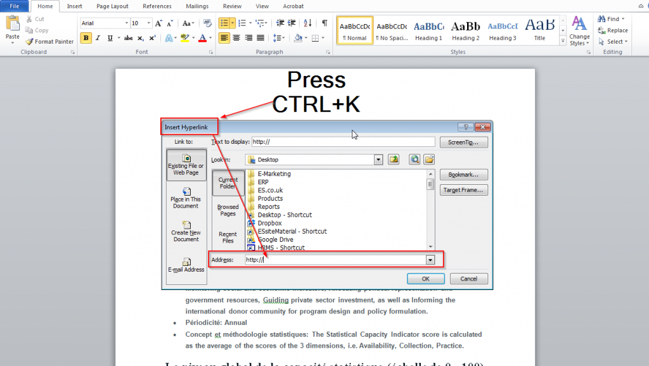Switch to the References tab
Image resolution: width=649 pixels, height=366 pixels.
coord(157,6)
